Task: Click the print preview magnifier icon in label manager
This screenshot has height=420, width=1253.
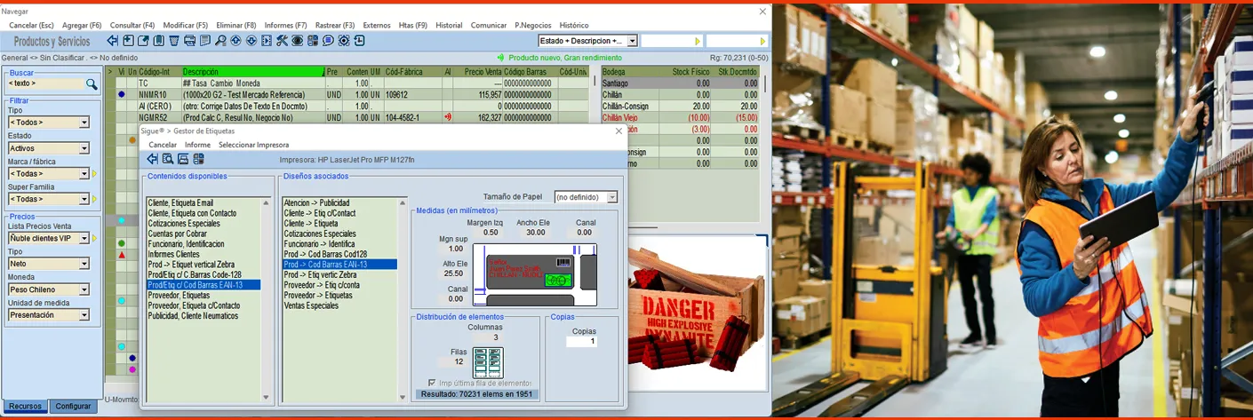Action: [x=167, y=159]
